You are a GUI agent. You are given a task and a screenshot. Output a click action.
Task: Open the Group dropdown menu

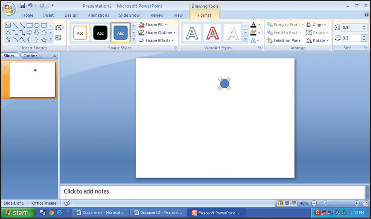point(317,32)
